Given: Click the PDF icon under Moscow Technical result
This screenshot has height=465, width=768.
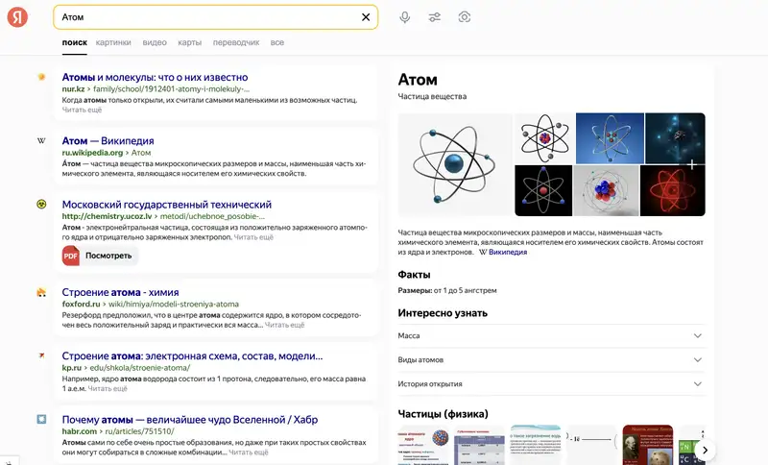Looking at the screenshot, I should [71, 256].
